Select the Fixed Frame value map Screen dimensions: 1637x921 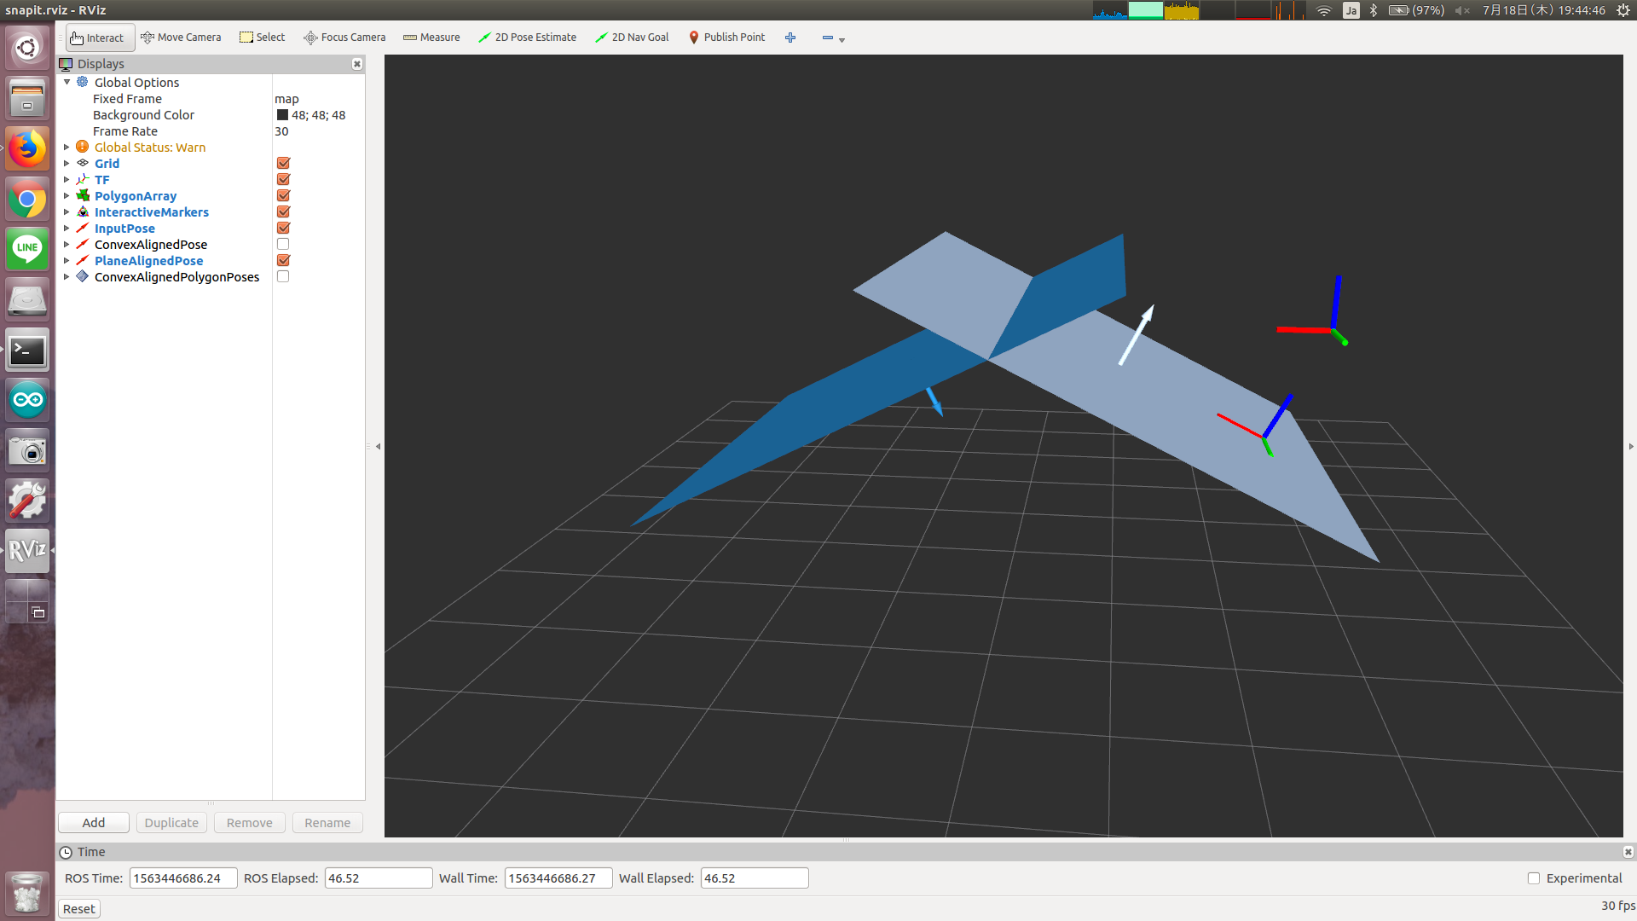286,99
